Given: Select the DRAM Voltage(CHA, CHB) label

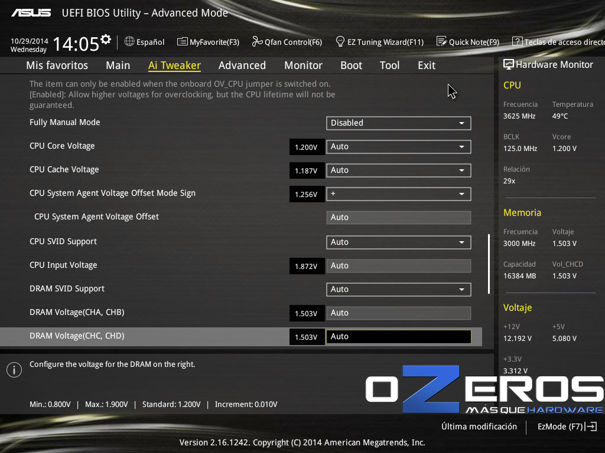Looking at the screenshot, I should [x=77, y=313].
